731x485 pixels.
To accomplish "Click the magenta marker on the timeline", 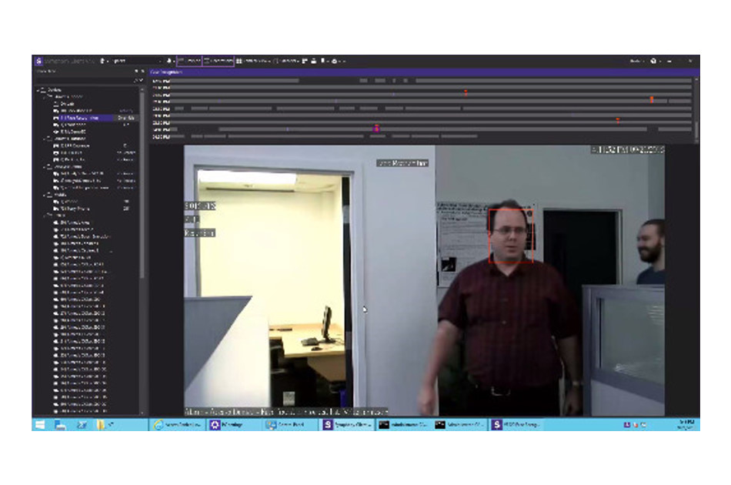I will click(376, 128).
